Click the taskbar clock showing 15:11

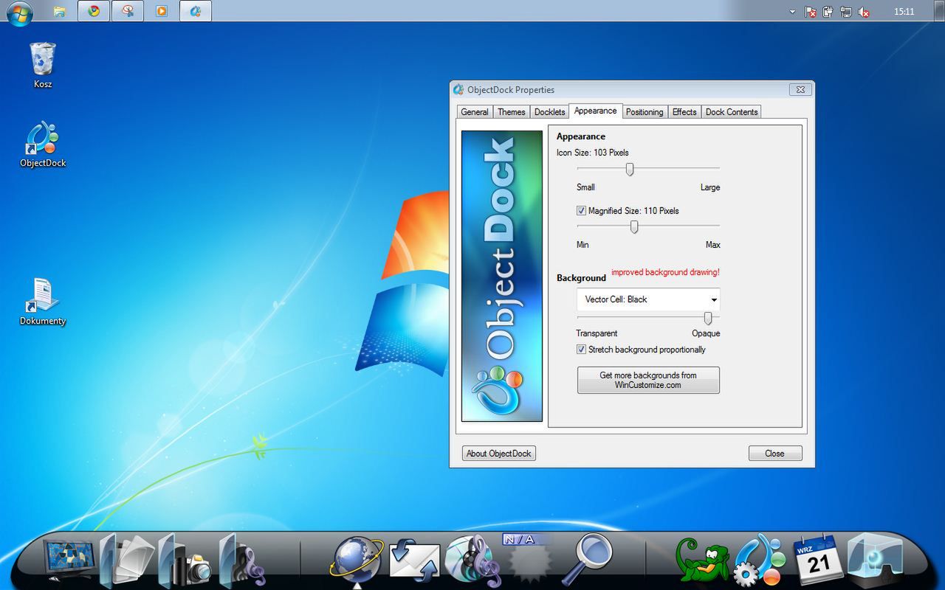point(904,12)
